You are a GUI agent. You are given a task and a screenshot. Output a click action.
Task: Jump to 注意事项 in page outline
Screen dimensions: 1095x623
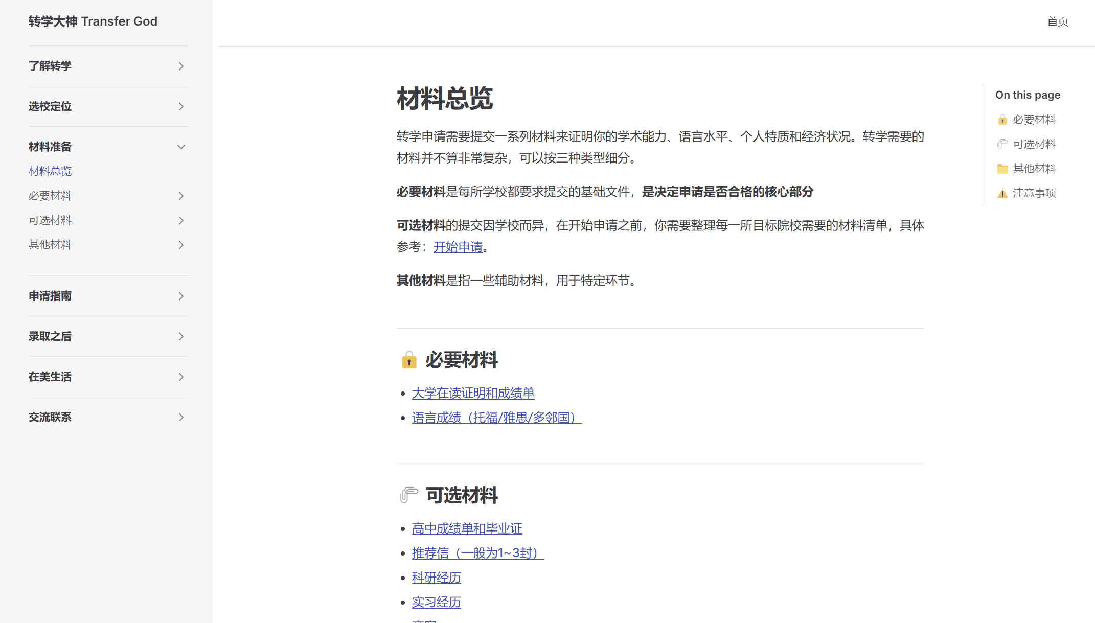[x=1034, y=193]
